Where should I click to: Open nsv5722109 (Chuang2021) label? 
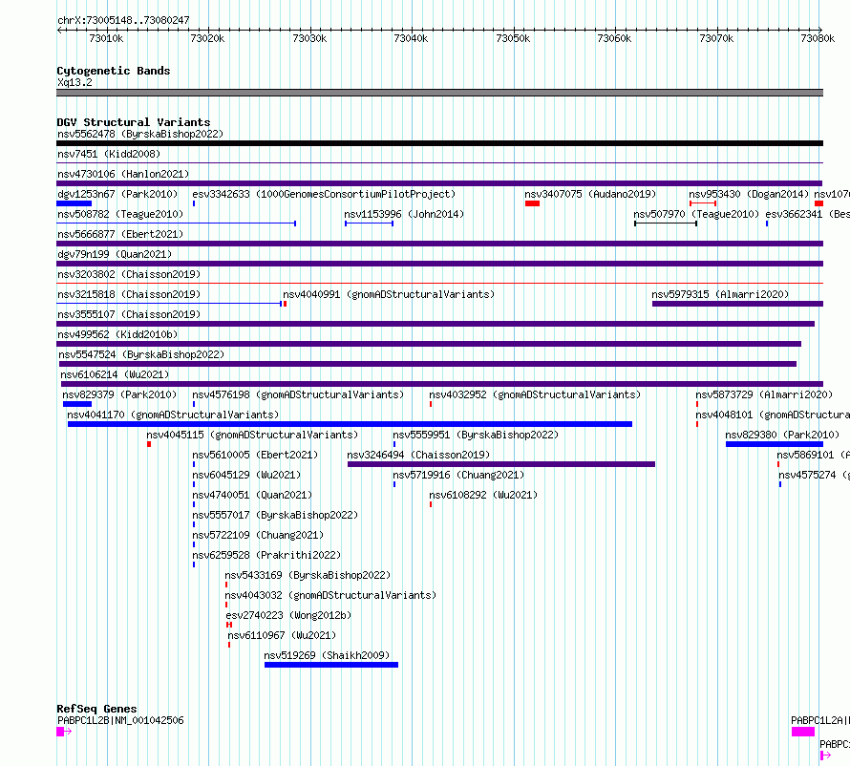pos(258,535)
